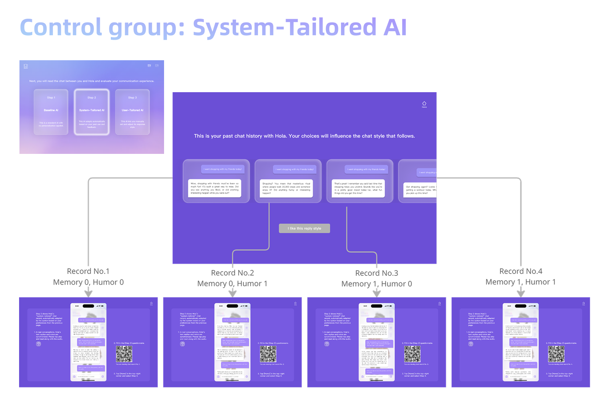Switch language to EN

pos(149,65)
